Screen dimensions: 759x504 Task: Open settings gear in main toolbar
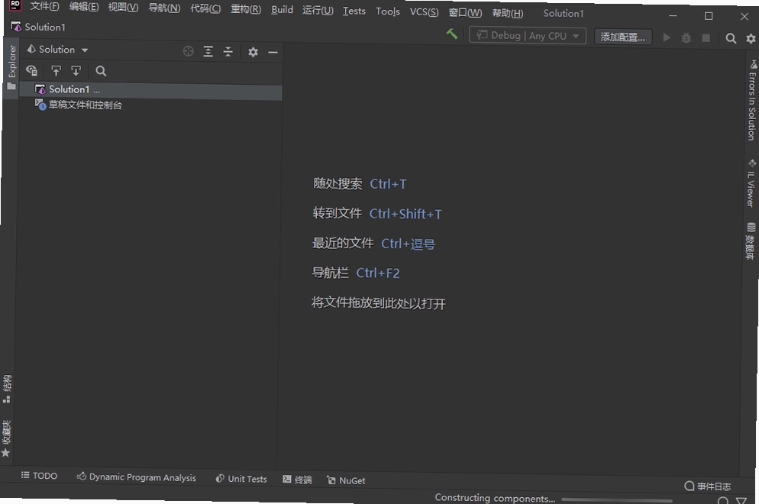pos(751,38)
